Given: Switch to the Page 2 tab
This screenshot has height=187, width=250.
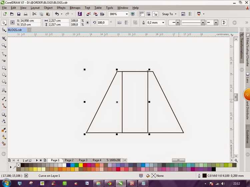Looking at the screenshot, I should pyautogui.click(x=69, y=160).
